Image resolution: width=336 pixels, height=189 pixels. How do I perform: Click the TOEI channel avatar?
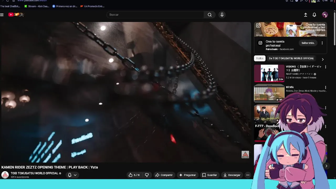[x=5, y=175]
